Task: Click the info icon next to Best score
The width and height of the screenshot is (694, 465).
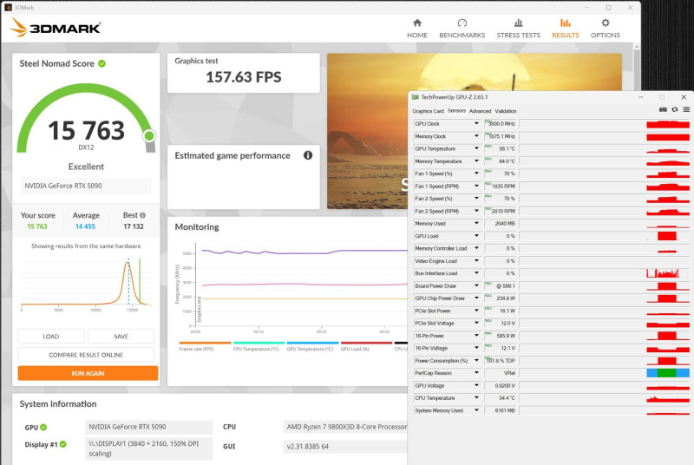Action: point(142,215)
